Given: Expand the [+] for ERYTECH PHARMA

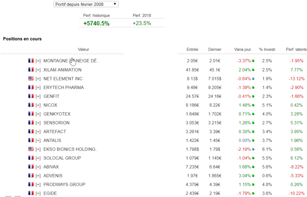Looking at the screenshot, I should 38,88.
